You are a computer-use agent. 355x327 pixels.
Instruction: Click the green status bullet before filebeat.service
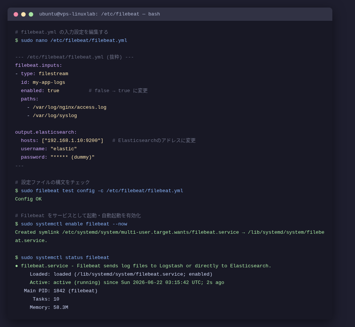[17, 266]
